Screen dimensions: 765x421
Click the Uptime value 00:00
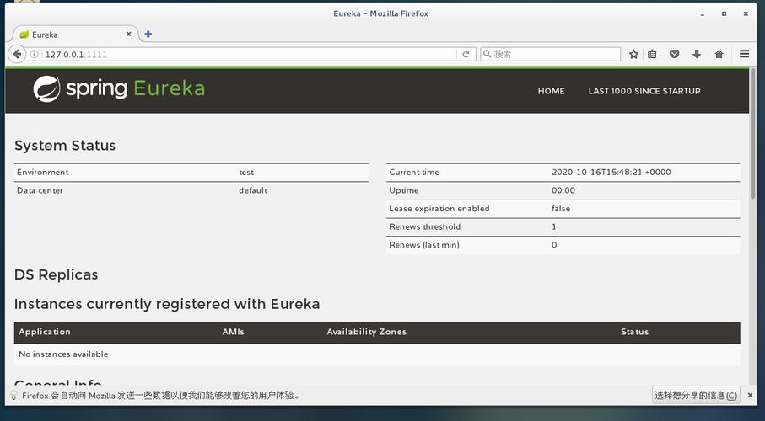click(563, 190)
